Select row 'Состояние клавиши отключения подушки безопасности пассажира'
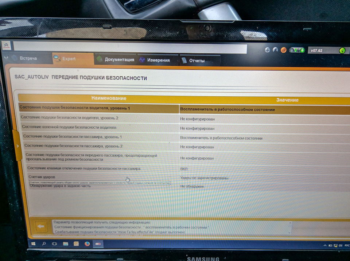Screen dimensions: 350x261 [x=188, y=169]
